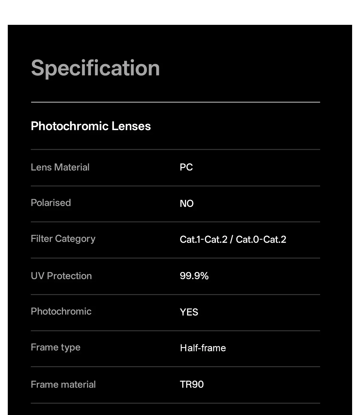Click the Specification heading
Viewport: 359px width, 415px height.
click(95, 69)
